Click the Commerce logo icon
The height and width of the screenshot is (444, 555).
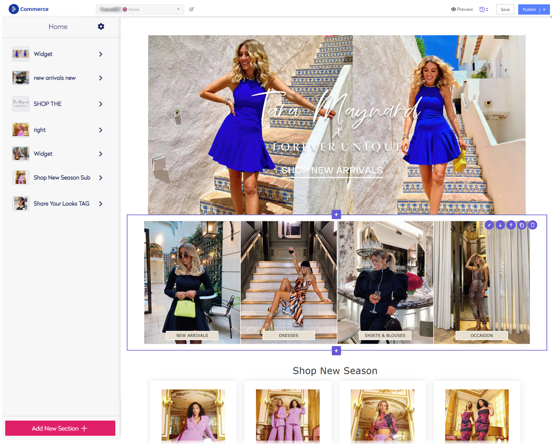(x=14, y=9)
